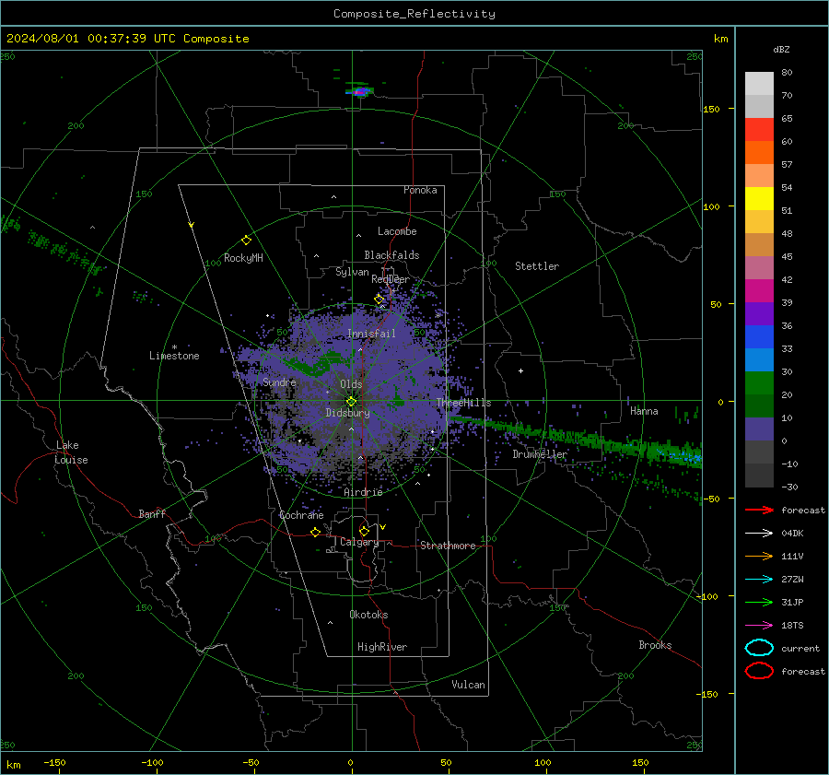This screenshot has width=829, height=775.
Task: Click the magenta 42-39 dBZ swatch
Action: tap(759, 291)
